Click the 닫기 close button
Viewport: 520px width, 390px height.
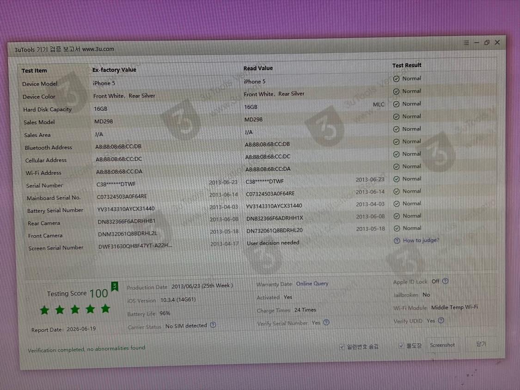pos(481,344)
